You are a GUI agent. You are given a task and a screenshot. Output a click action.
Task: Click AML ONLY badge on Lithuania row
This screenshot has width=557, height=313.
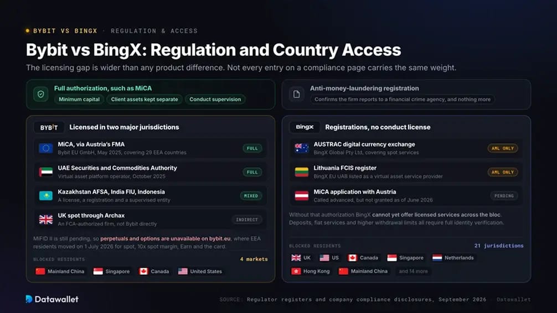[x=503, y=172]
